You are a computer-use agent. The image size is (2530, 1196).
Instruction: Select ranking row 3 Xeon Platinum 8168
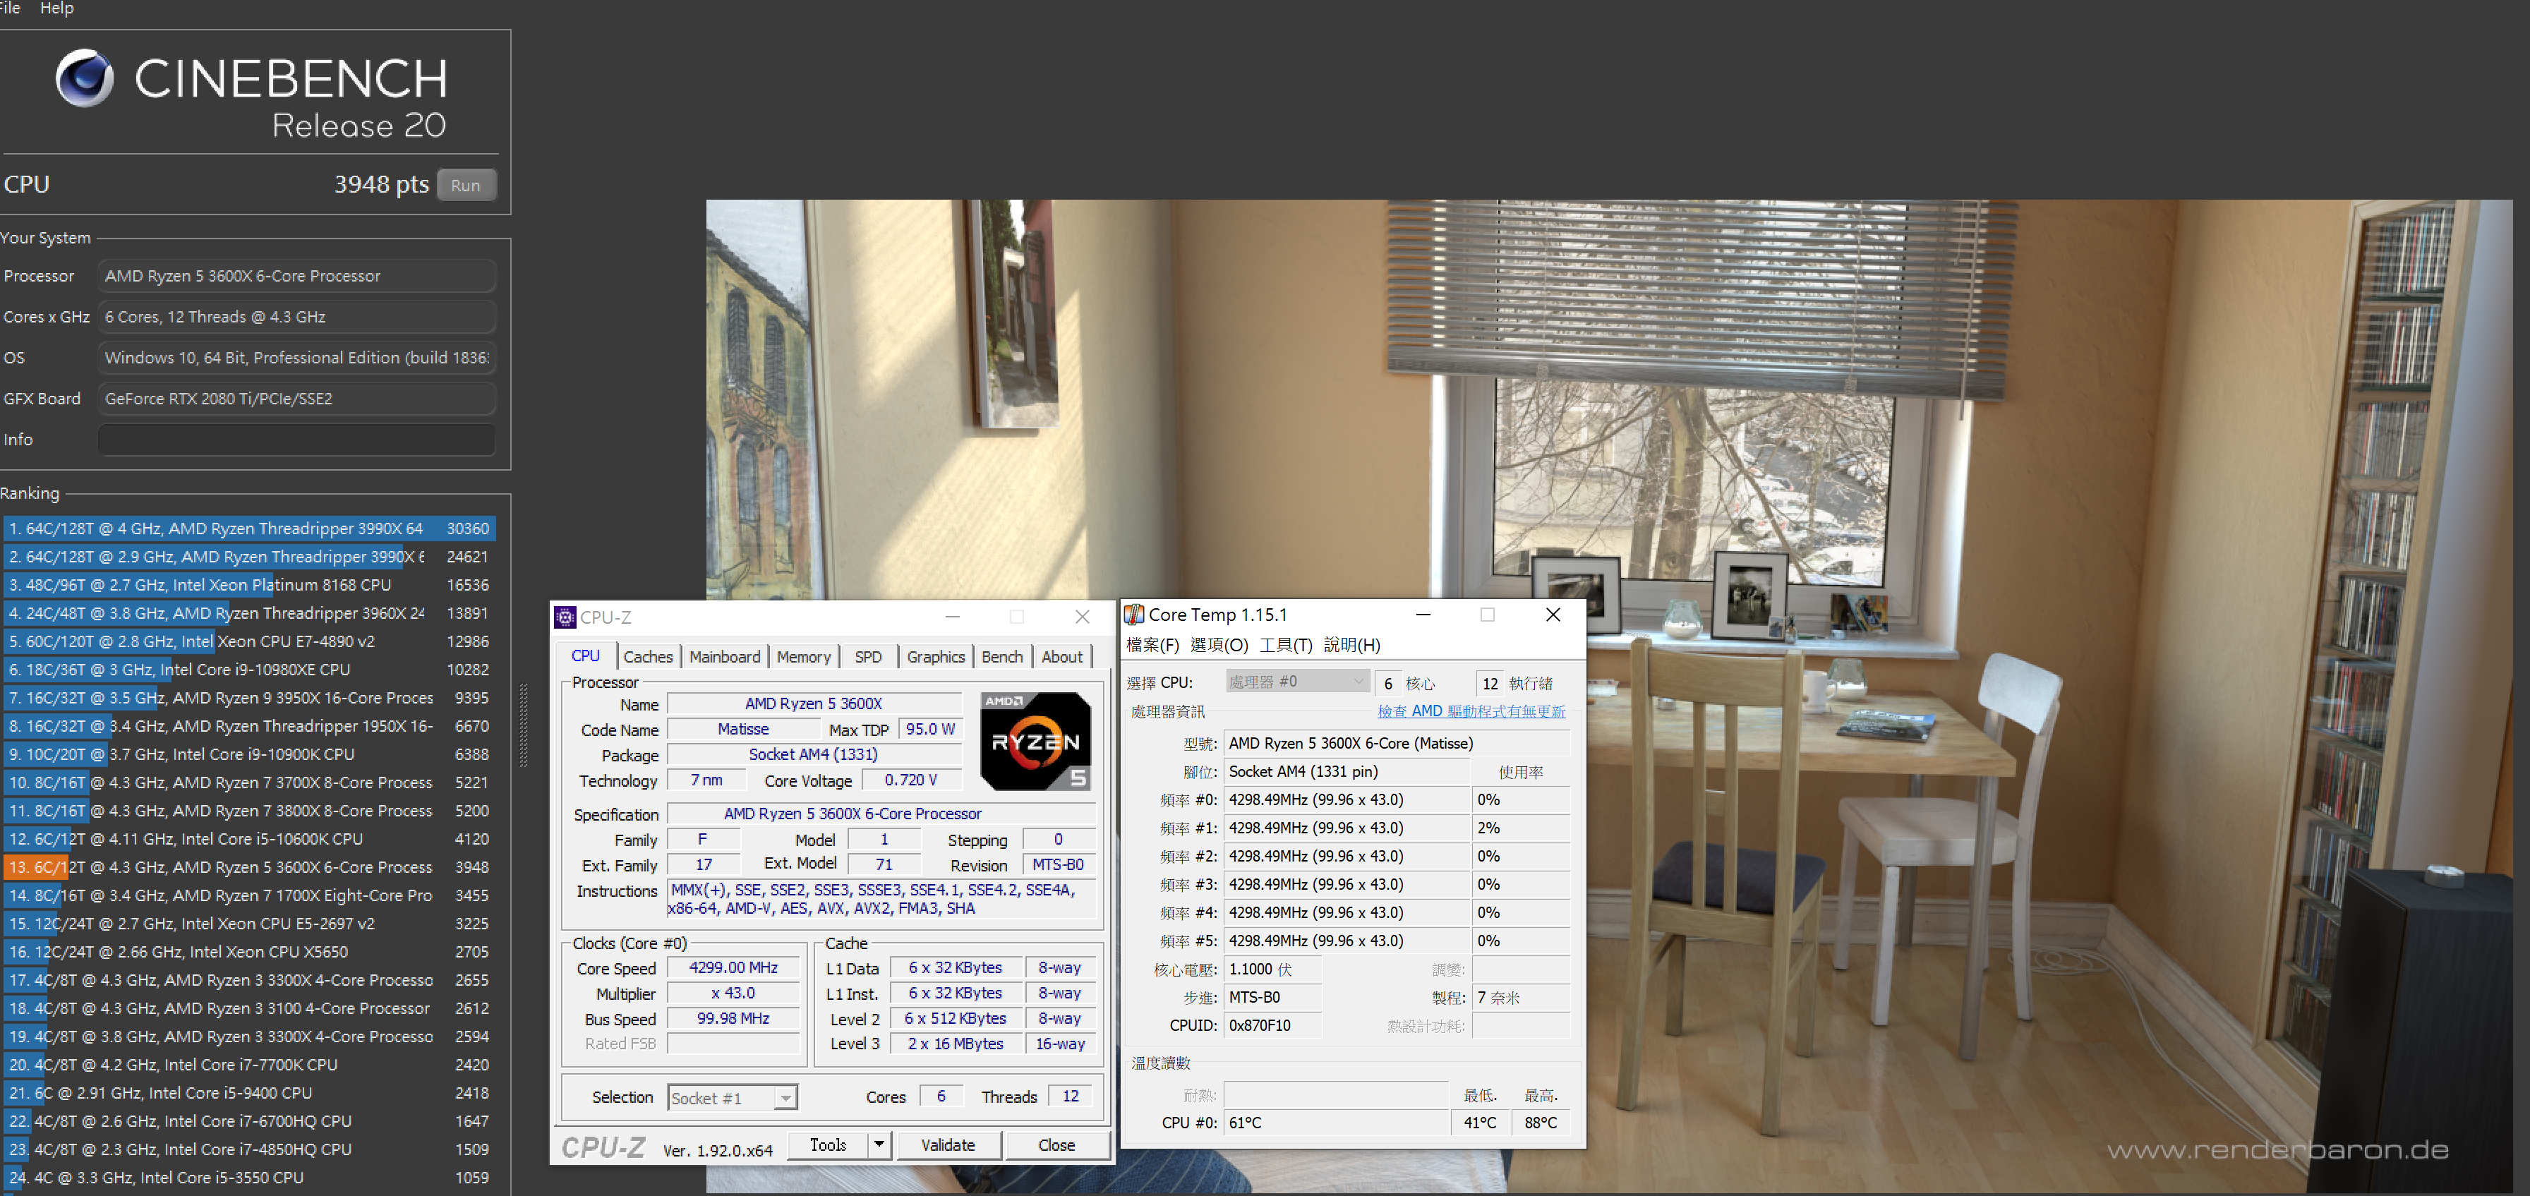coord(249,585)
